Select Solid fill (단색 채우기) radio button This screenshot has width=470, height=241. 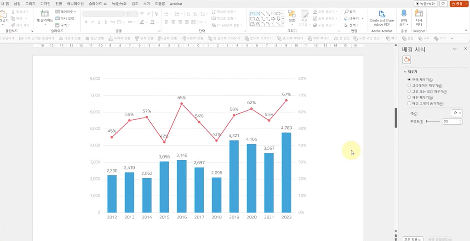(409, 79)
